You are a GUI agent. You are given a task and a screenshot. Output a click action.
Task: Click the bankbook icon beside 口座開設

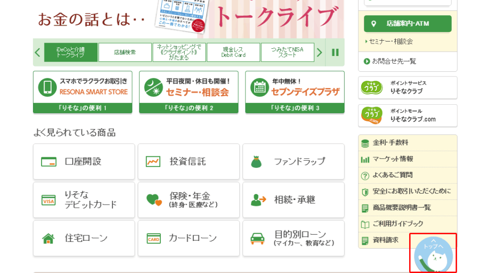pyautogui.click(x=49, y=162)
